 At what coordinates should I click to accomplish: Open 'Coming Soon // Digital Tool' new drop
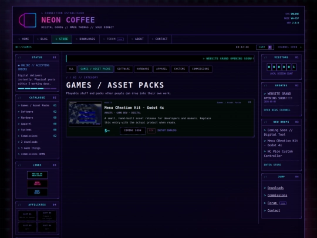coord(278,132)
